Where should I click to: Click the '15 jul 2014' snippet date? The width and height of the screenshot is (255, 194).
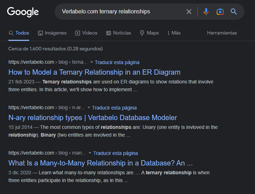pos(20,127)
